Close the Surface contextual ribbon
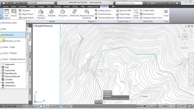The image size is (194, 109). tap(166, 13)
